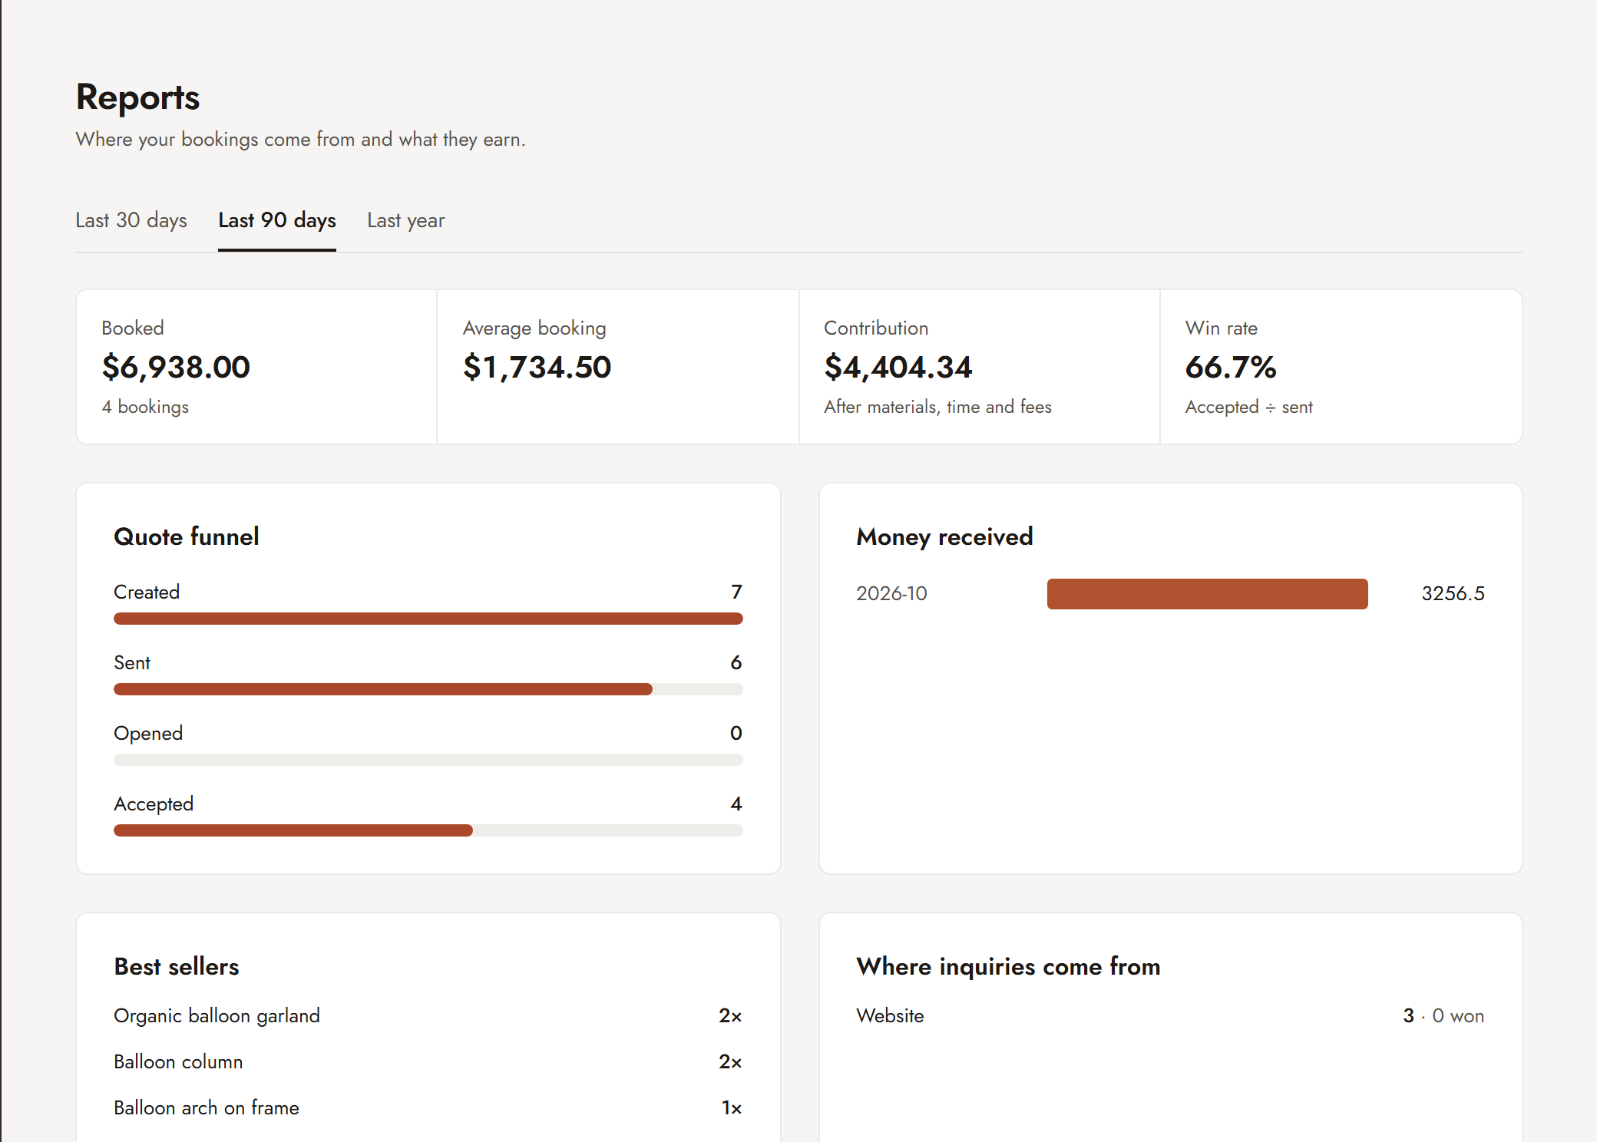The image size is (1597, 1142).
Task: Click the Money received heading
Action: (944, 536)
